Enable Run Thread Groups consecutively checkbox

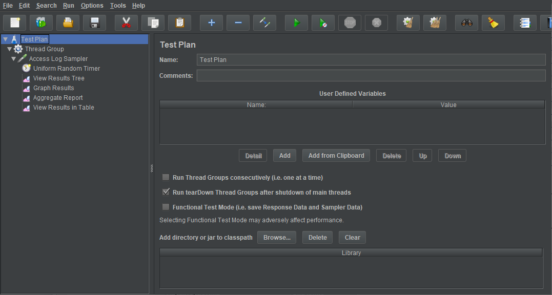[x=166, y=177]
